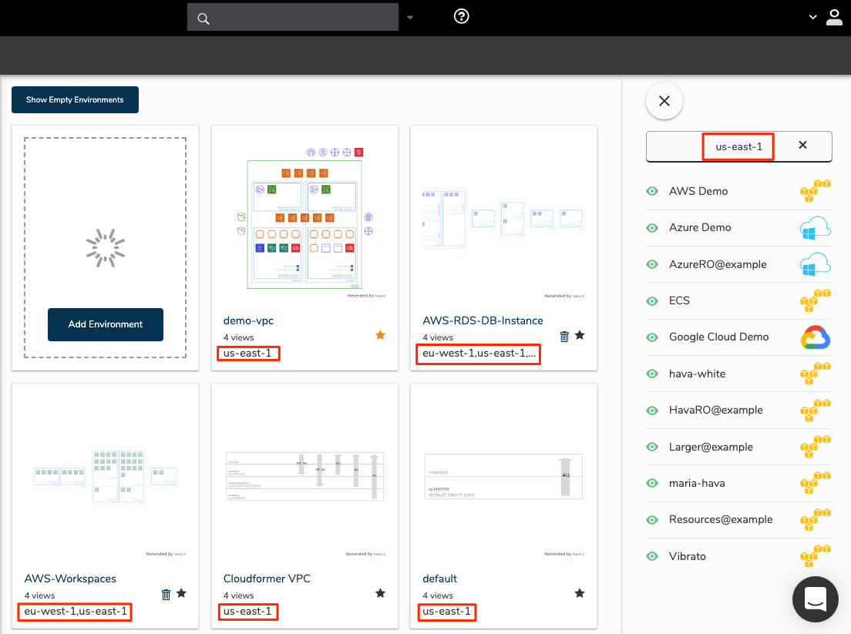Click the AWS icon beside ECS environment
This screenshot has width=851, height=634.
pyautogui.click(x=815, y=300)
